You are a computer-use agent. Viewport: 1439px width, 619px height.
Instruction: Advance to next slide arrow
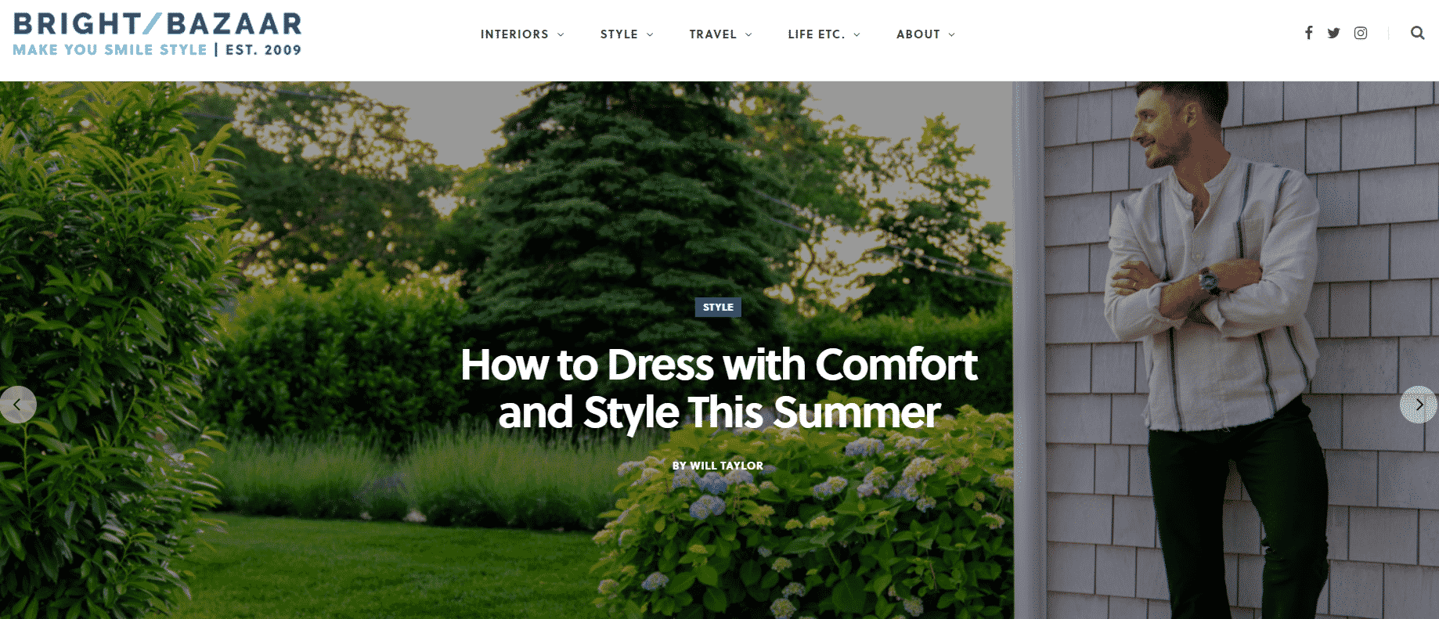point(1419,405)
